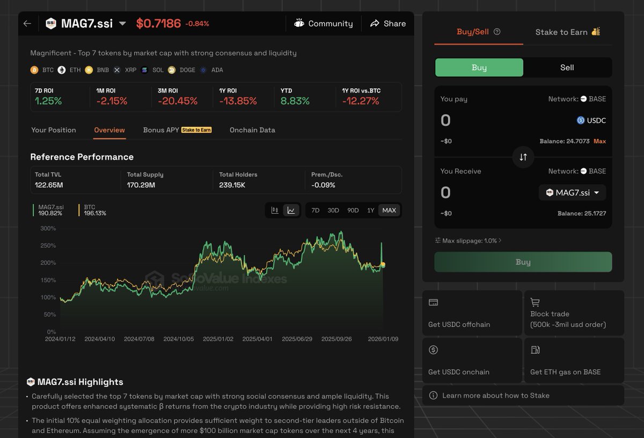Click the BTC coin icon

point(34,70)
